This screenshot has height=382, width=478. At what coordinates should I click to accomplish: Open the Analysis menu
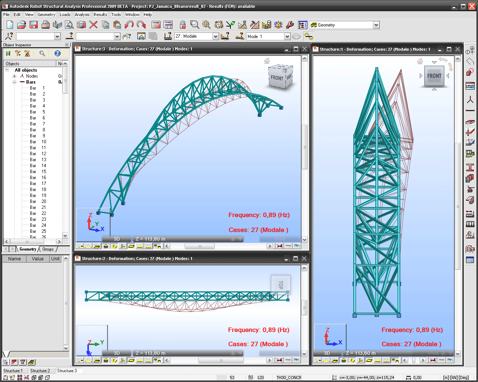[82, 15]
